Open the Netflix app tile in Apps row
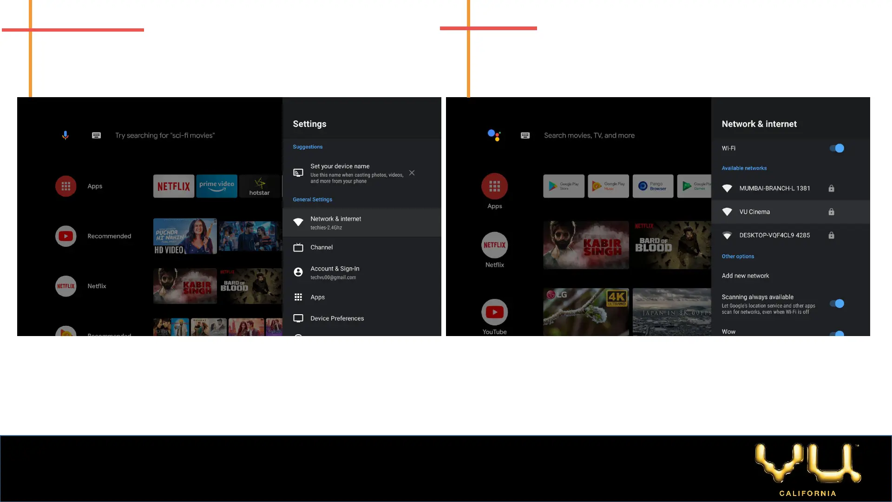The image size is (892, 502). pyautogui.click(x=174, y=186)
